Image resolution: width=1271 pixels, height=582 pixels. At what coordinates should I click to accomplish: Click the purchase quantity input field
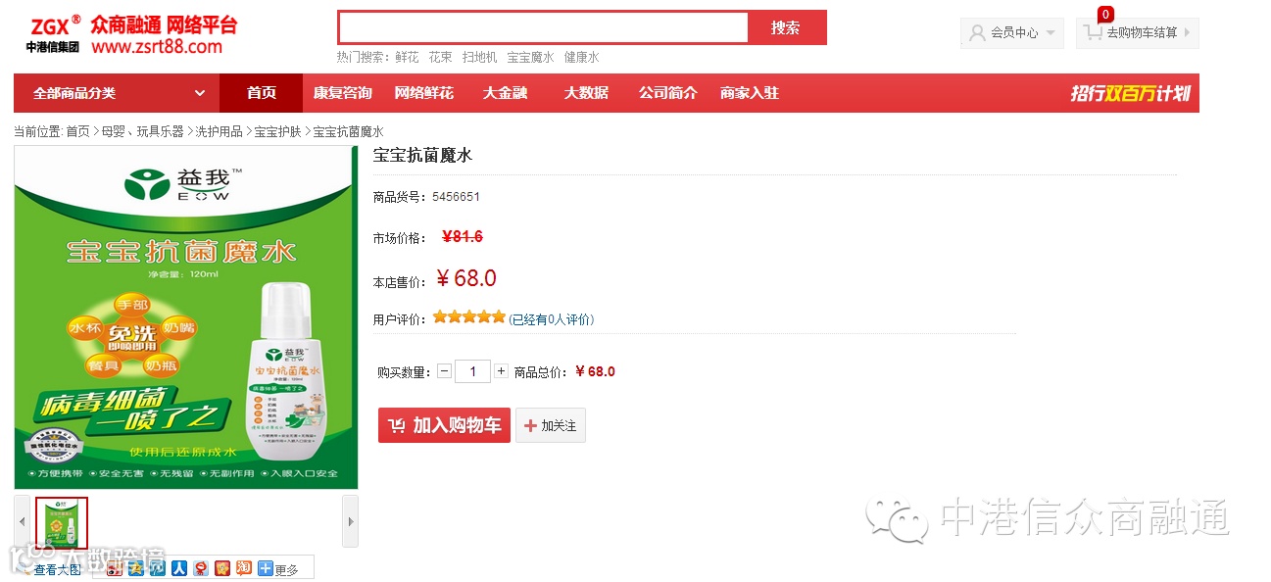coord(473,371)
